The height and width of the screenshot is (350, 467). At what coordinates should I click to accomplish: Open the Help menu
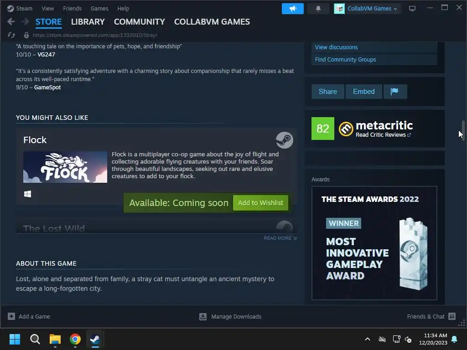123,8
